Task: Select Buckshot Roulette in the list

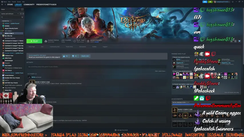Action: coord(10,38)
